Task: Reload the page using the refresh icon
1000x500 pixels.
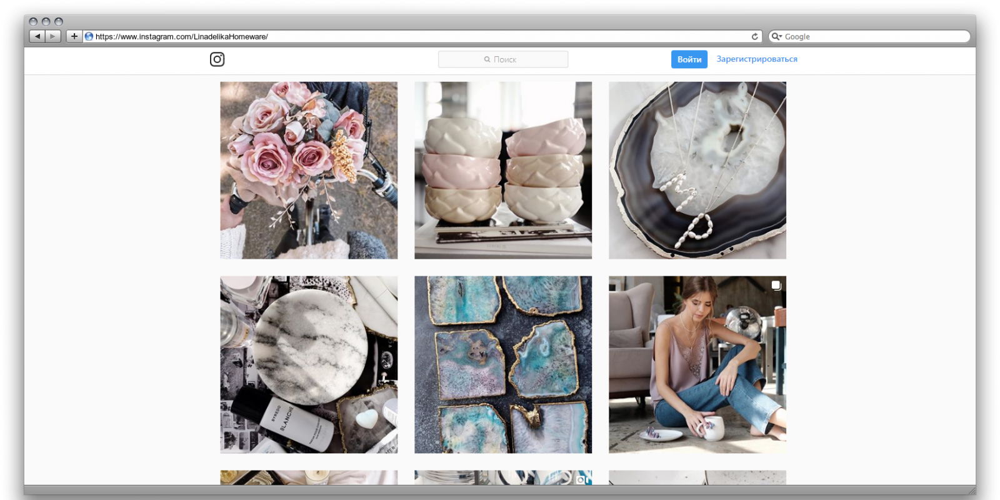Action: (x=754, y=36)
